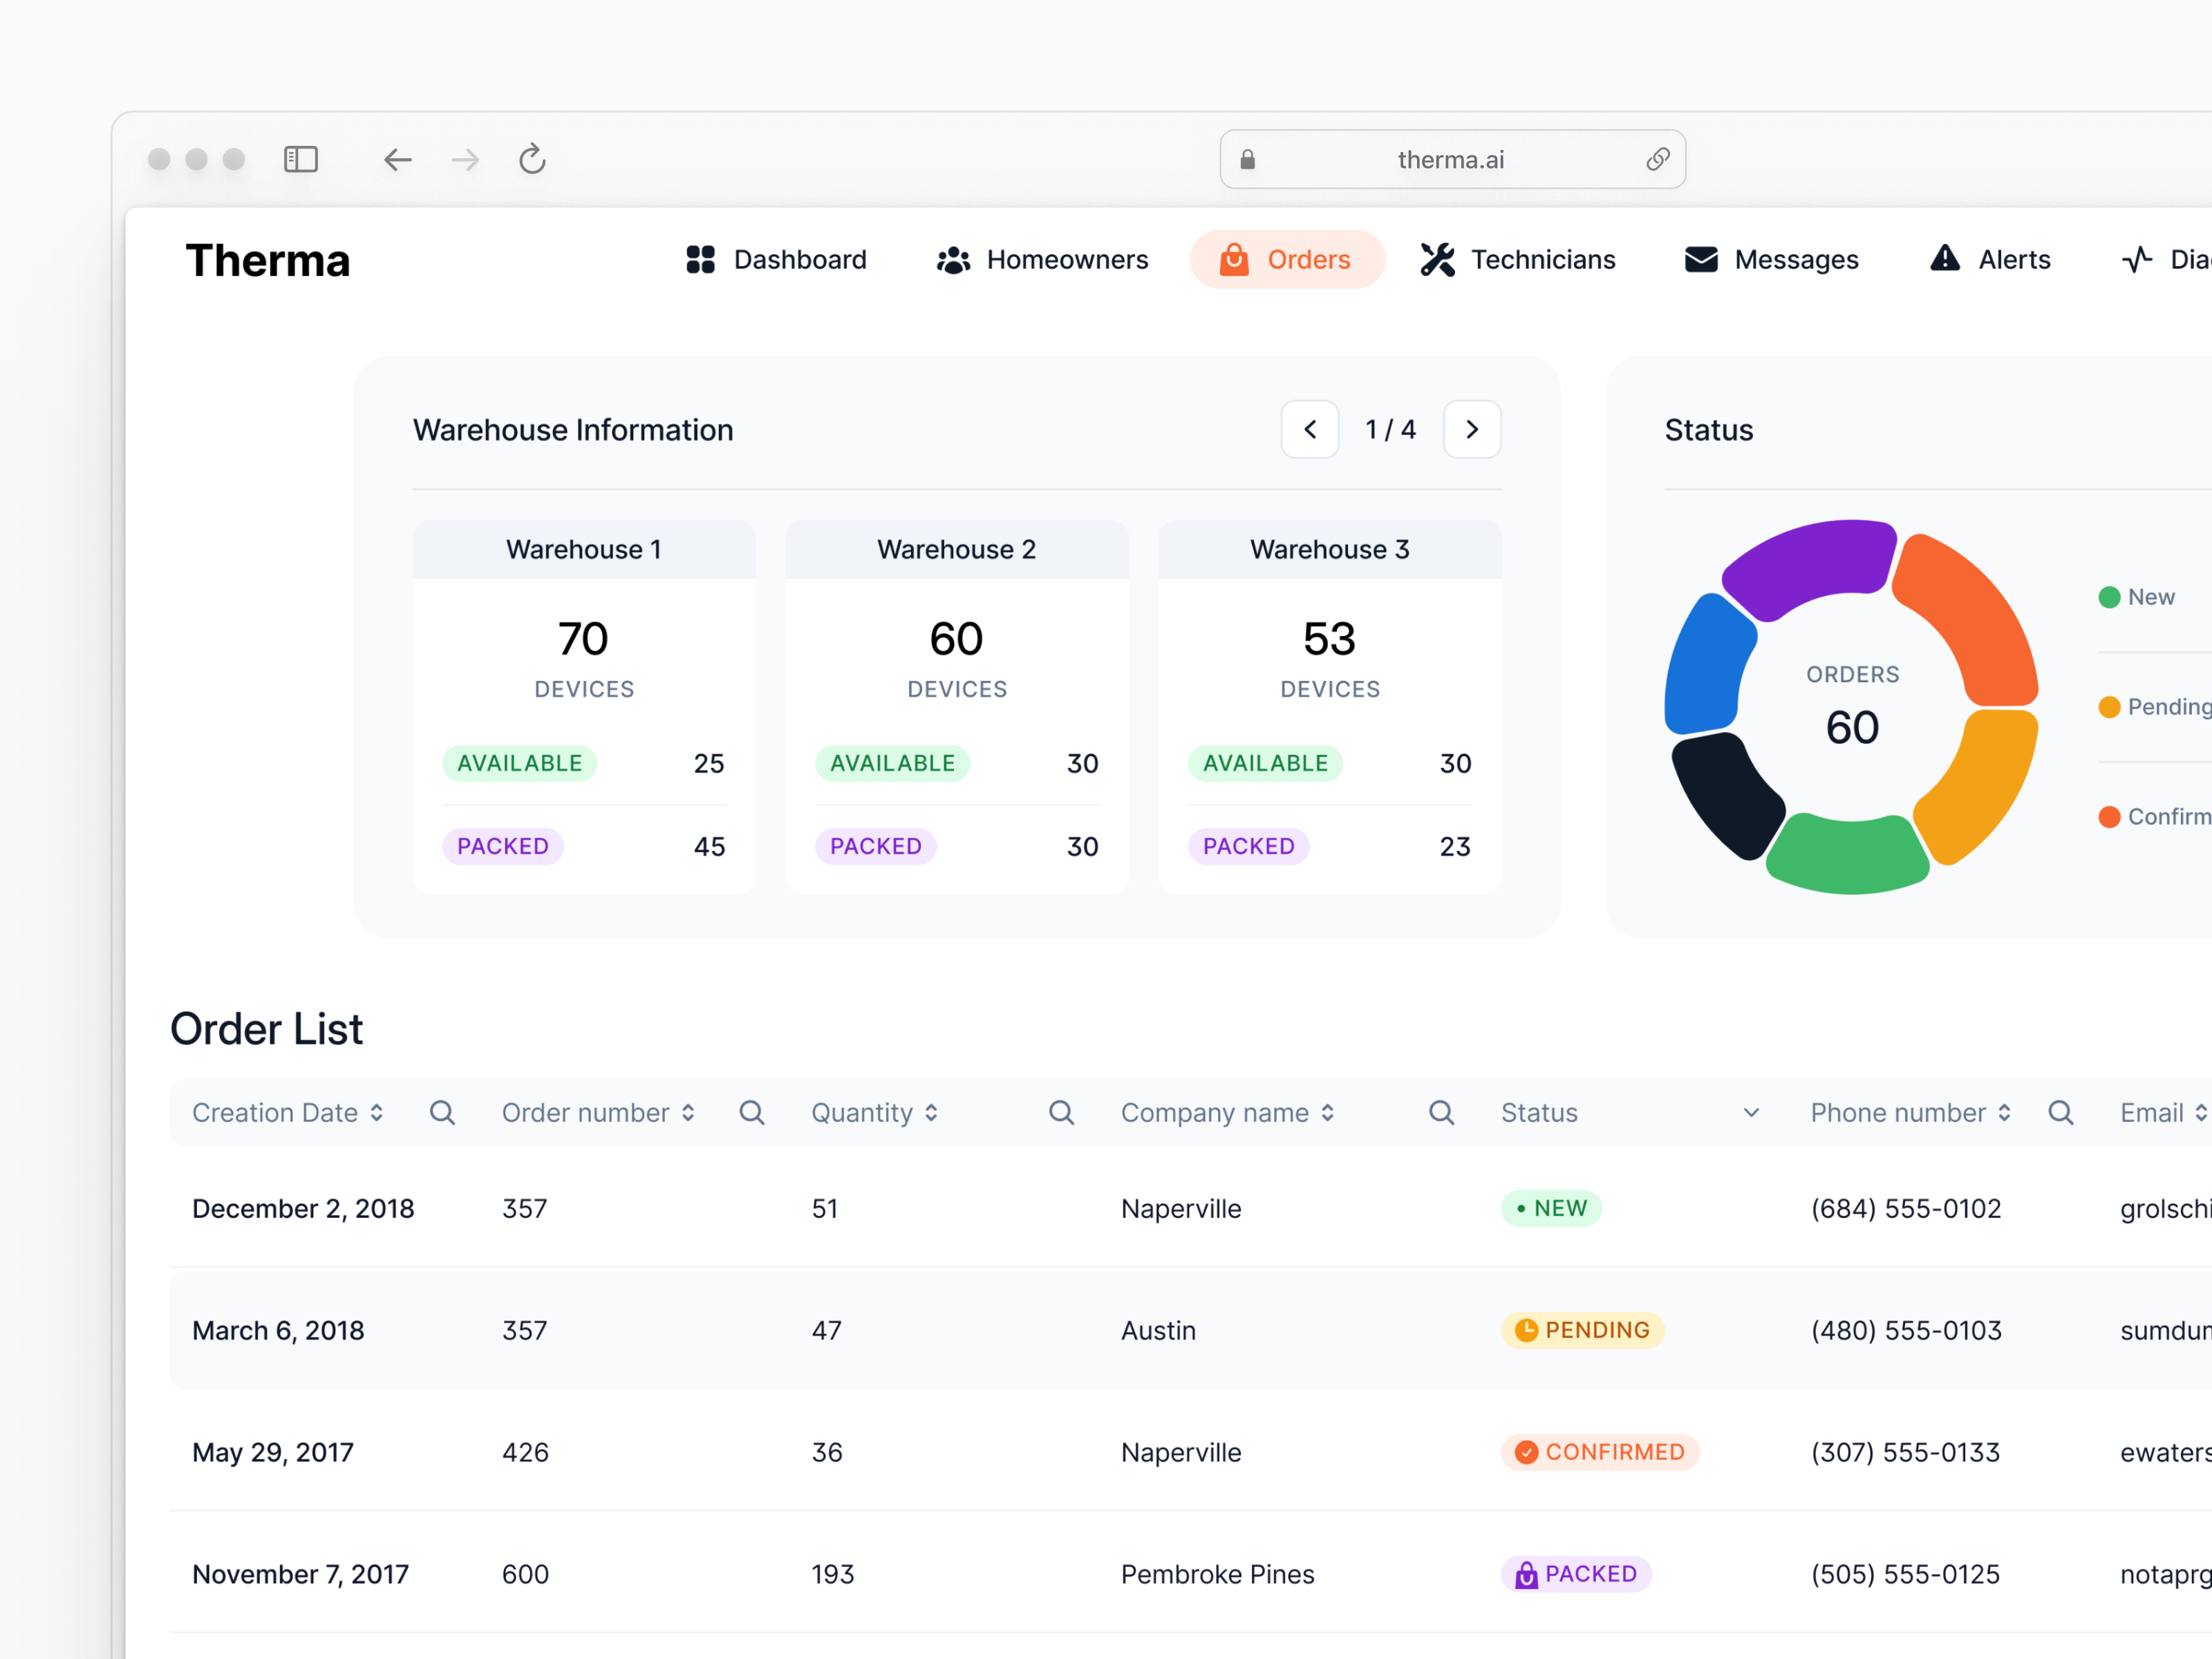Click the link icon in the address bar

1657,159
